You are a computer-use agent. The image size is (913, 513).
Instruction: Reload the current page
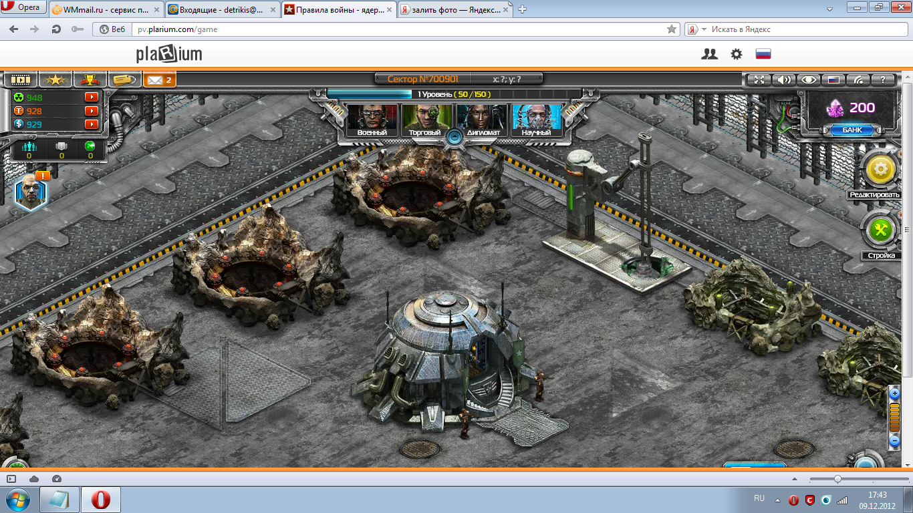(x=57, y=29)
